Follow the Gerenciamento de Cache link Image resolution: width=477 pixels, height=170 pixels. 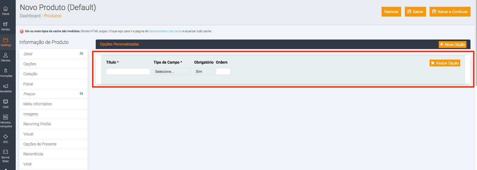165,31
